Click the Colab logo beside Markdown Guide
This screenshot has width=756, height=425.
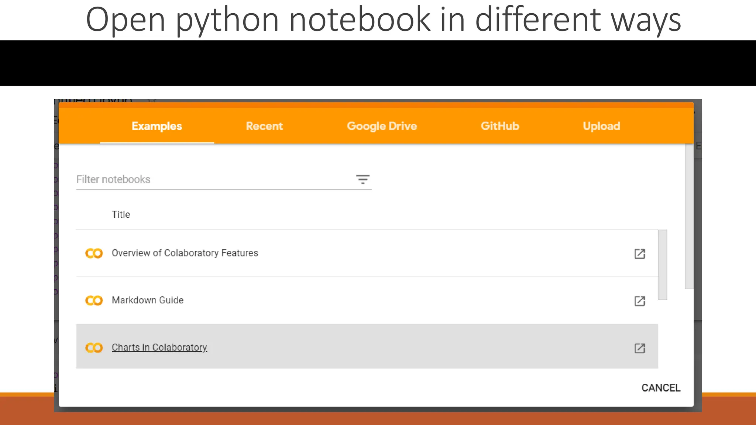tap(94, 301)
